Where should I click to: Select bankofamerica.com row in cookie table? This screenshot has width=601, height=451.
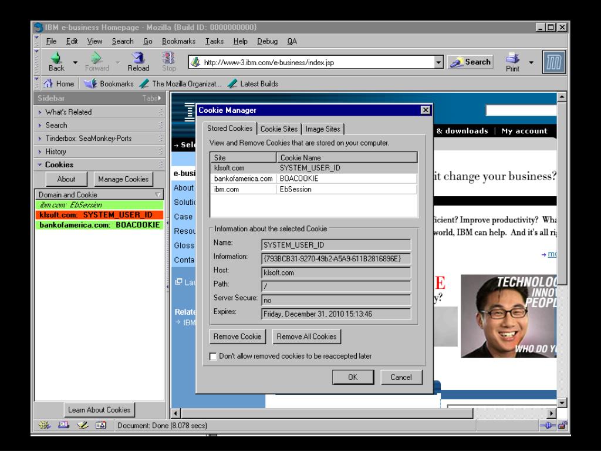point(313,179)
